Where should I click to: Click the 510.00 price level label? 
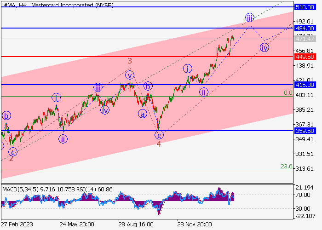(x=305, y=7)
